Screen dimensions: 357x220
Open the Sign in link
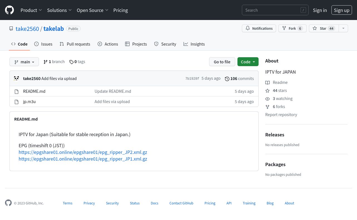(x=320, y=10)
